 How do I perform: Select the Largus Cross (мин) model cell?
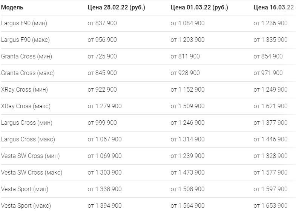[x=27, y=123]
